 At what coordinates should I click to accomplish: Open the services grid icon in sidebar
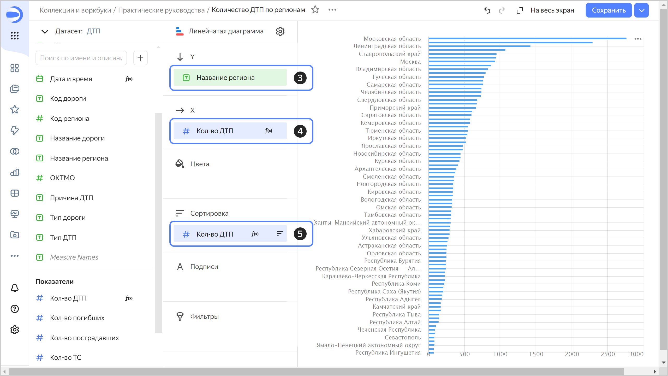(15, 36)
